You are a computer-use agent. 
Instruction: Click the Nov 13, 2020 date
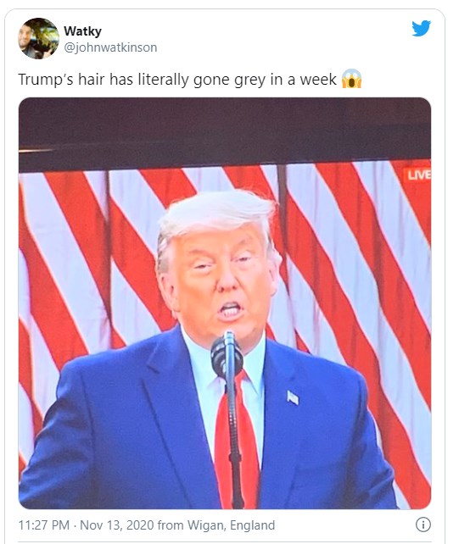pyautogui.click(x=117, y=525)
